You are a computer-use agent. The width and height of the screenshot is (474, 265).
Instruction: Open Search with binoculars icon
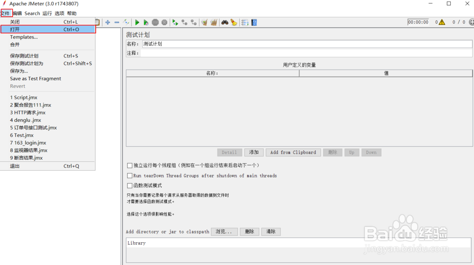225,22
